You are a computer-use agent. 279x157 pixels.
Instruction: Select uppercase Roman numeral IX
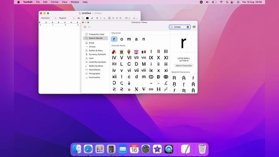point(151,58)
